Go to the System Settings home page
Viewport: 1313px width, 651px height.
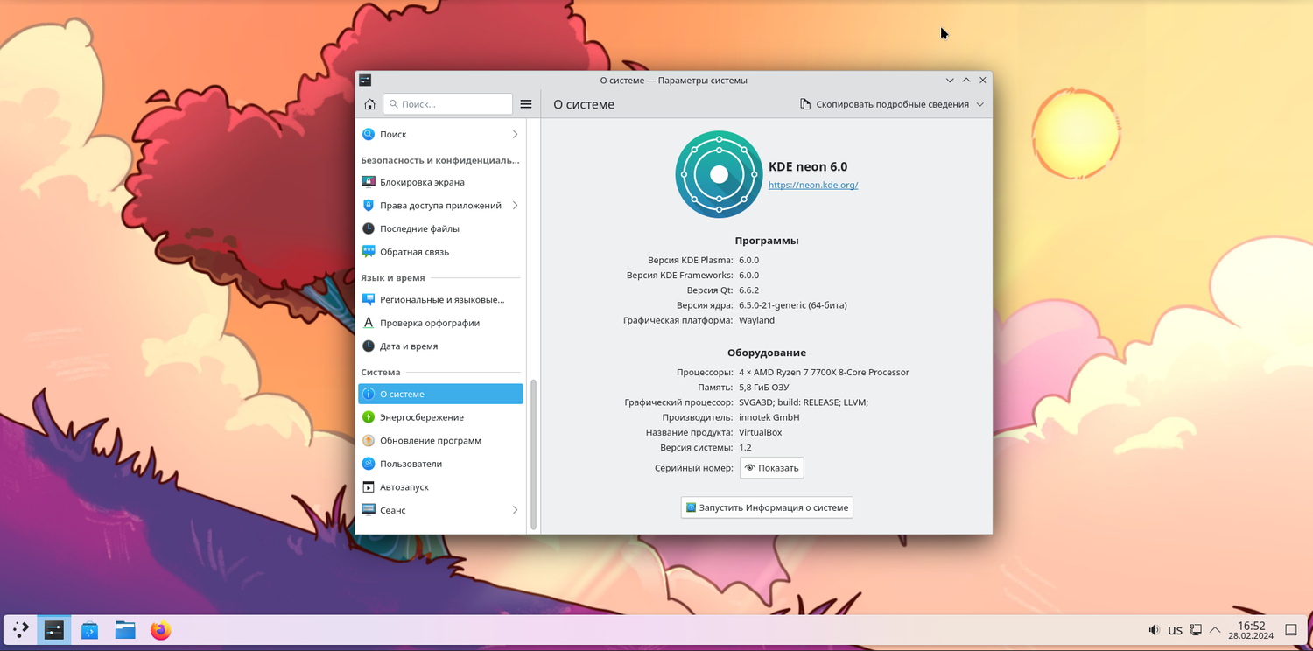pos(369,104)
